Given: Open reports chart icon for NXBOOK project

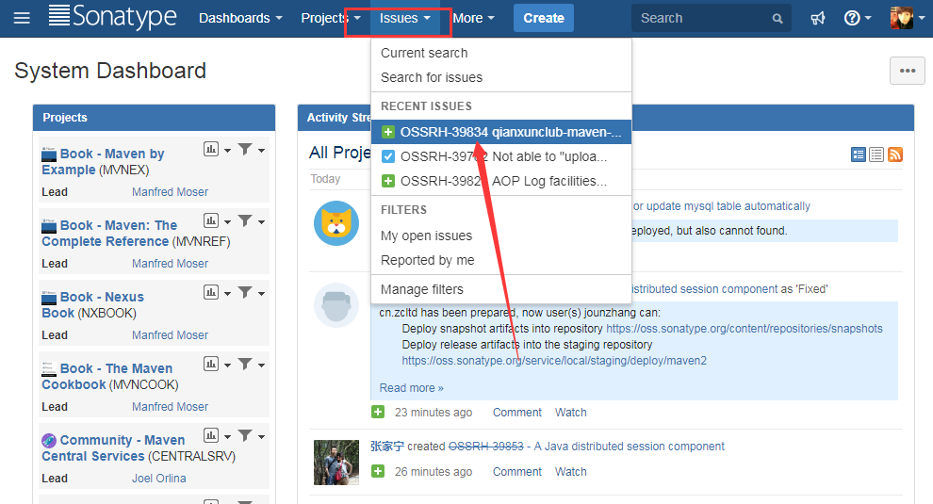Looking at the screenshot, I should (x=211, y=292).
